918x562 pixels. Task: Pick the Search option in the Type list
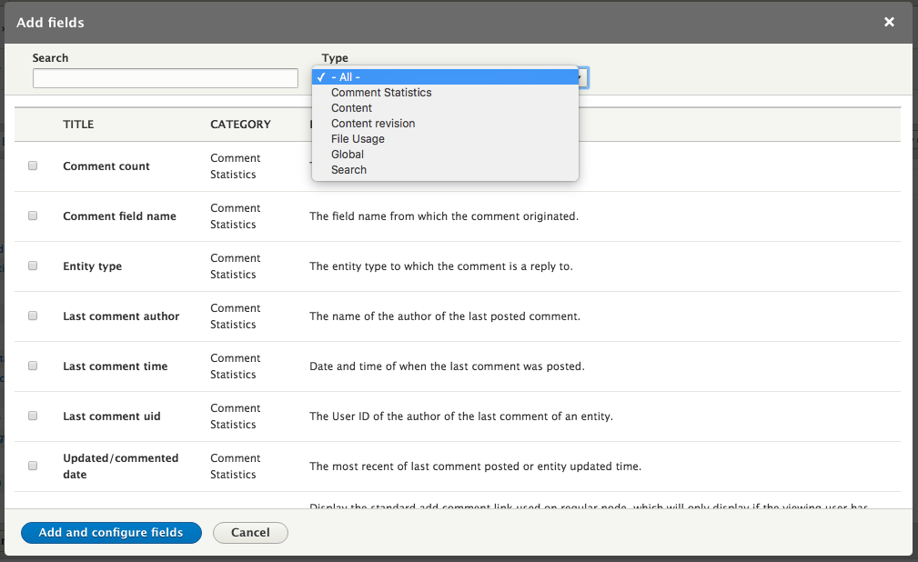tap(348, 170)
